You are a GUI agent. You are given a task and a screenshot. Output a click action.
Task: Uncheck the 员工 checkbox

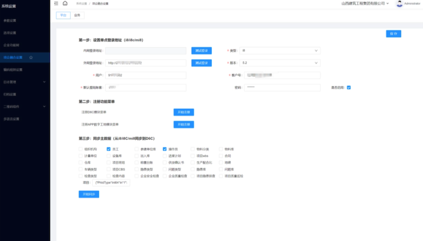click(x=109, y=149)
